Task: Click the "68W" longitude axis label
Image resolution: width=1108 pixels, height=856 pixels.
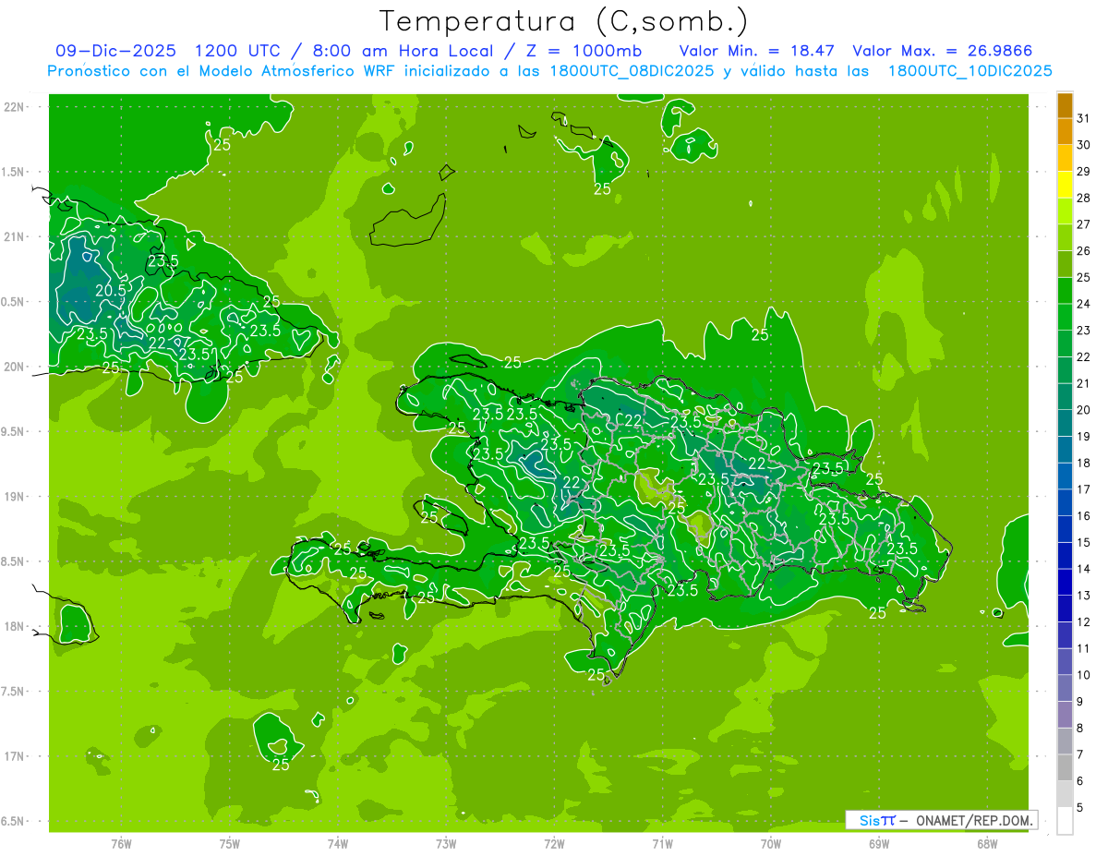Action: (x=987, y=843)
